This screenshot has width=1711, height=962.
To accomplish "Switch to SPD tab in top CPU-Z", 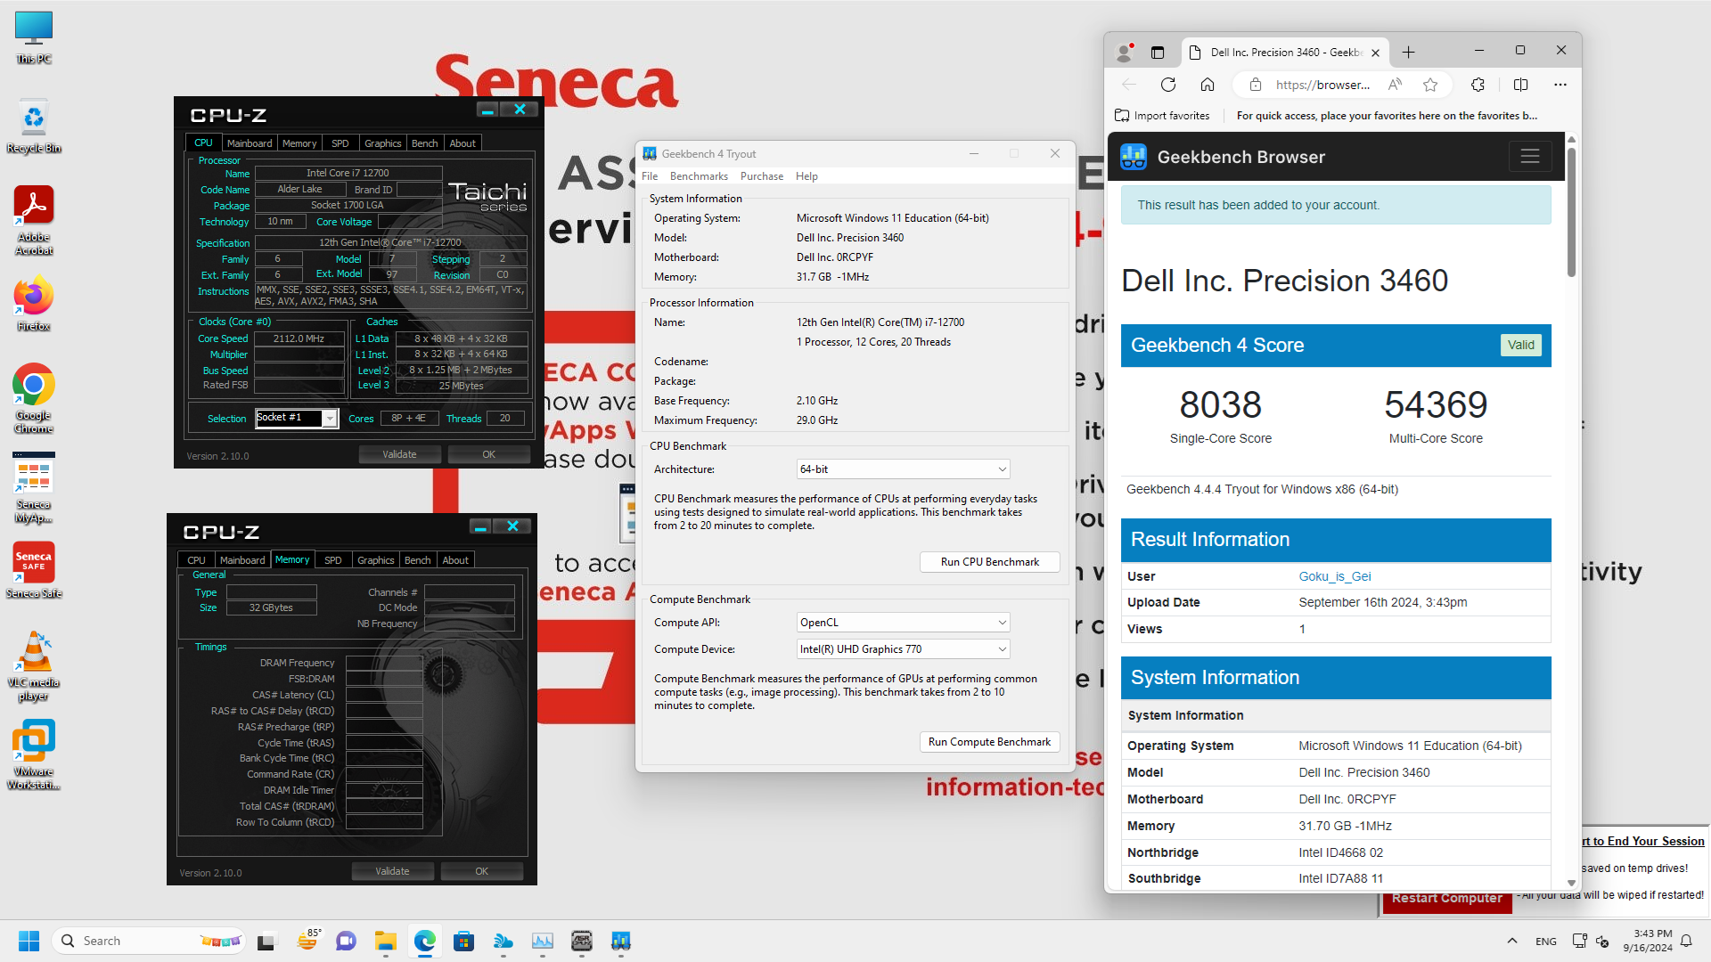I will (x=340, y=143).
